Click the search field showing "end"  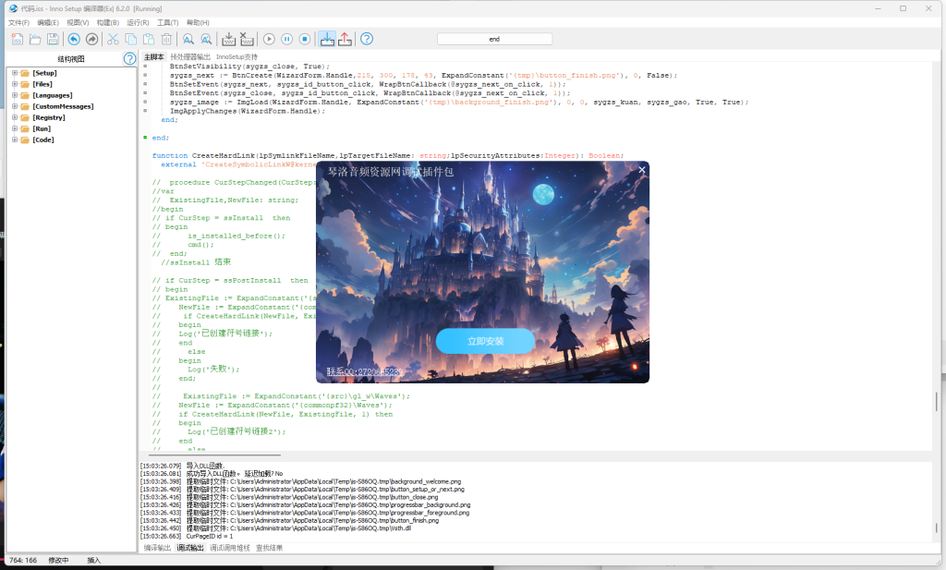[494, 39]
